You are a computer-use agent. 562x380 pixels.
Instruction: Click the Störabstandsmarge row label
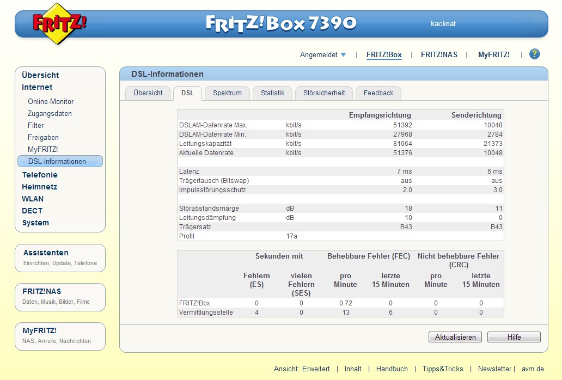tap(209, 209)
